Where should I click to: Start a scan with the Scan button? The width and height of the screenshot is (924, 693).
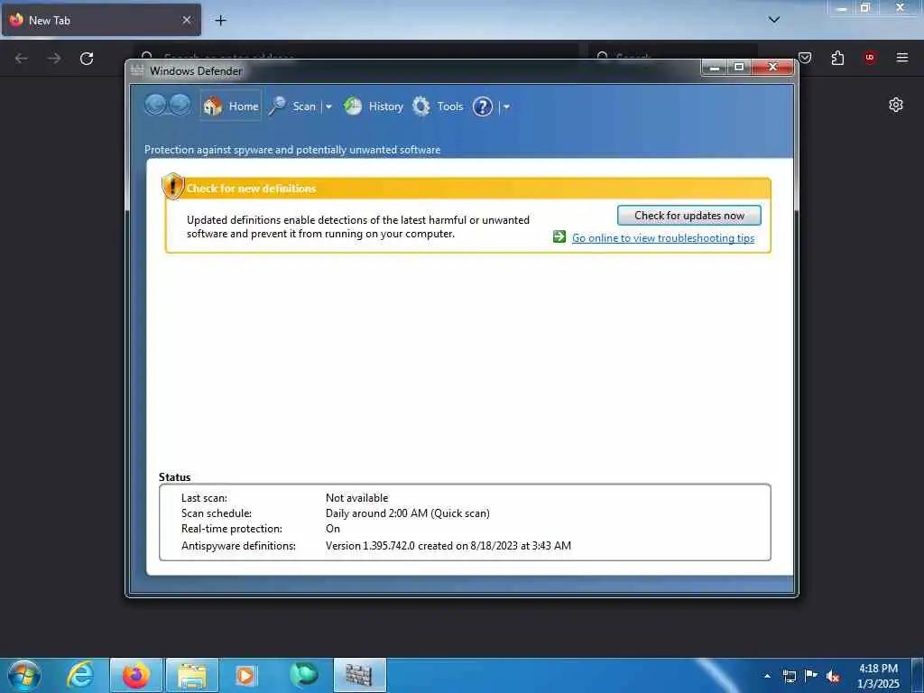pyautogui.click(x=293, y=106)
